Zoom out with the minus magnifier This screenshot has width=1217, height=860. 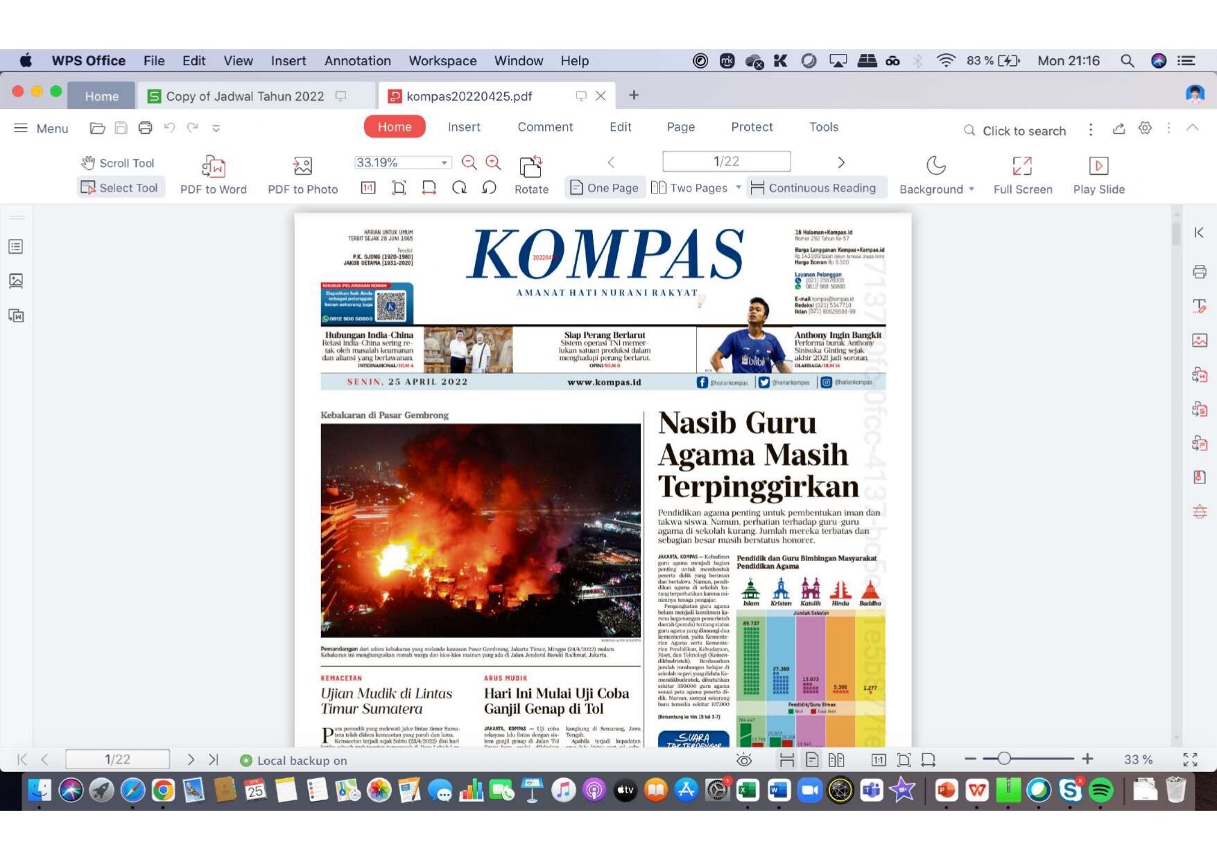coord(469,162)
